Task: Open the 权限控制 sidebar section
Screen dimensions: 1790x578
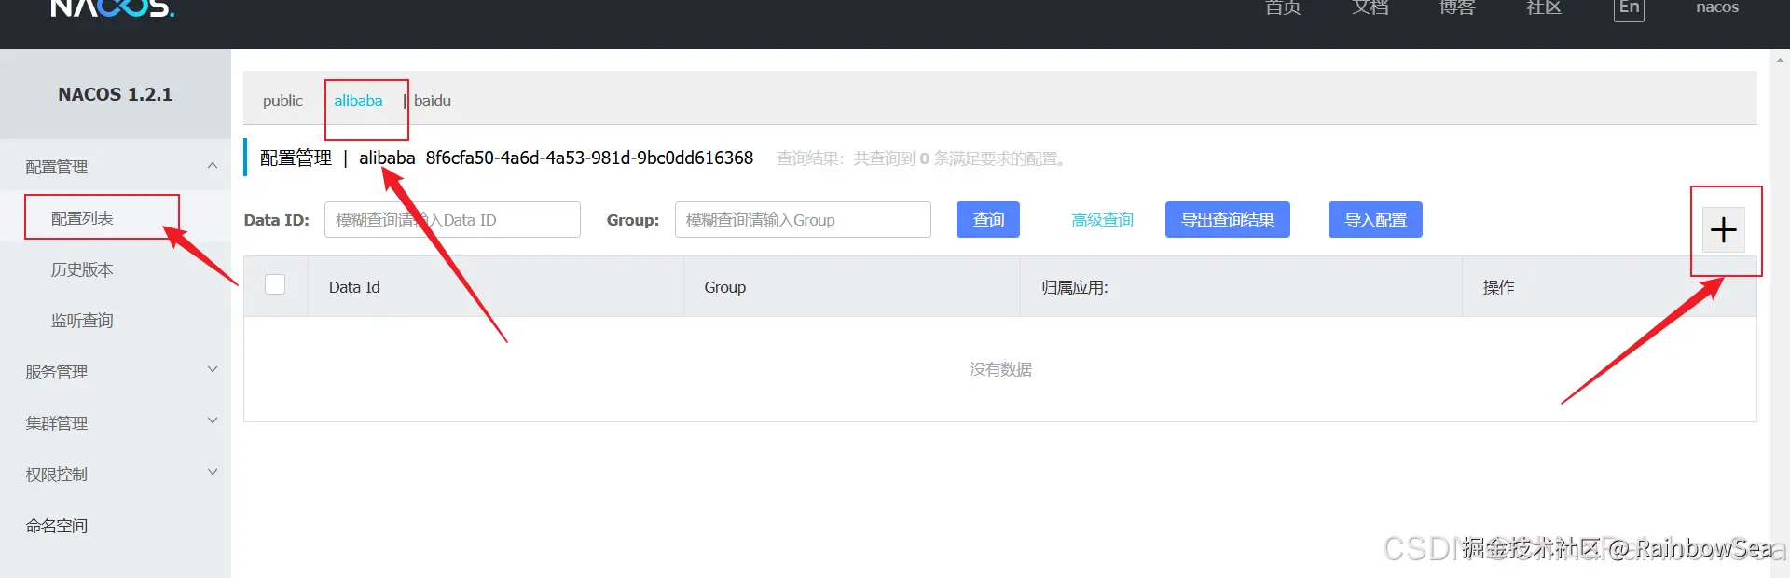Action: pyautogui.click(x=57, y=475)
